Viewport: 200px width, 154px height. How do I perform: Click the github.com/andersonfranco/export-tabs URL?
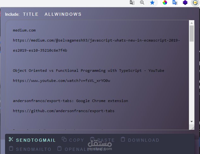tap(64, 111)
